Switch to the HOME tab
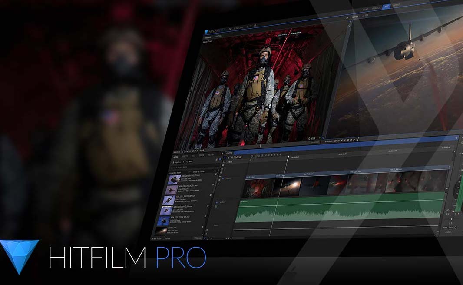Screen dimensions: 463x285 tap(366, 10)
